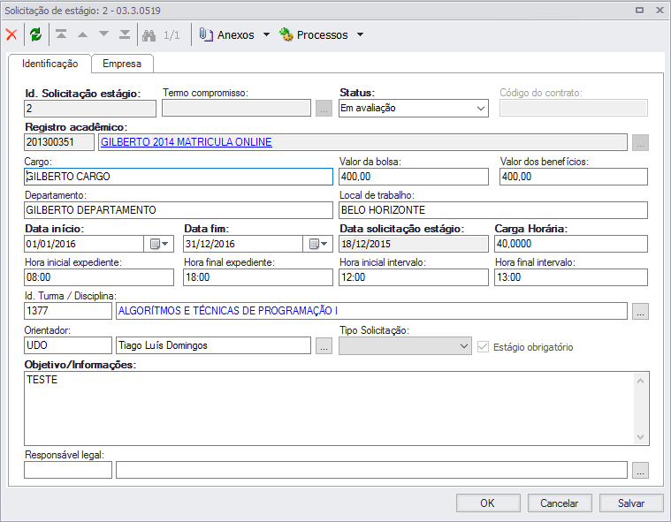Click Data fim date text field
671x522 pixels.
coord(243,244)
